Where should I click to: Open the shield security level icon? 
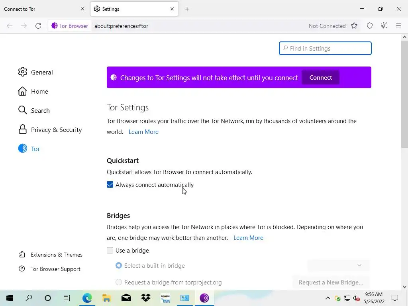pyautogui.click(x=370, y=26)
